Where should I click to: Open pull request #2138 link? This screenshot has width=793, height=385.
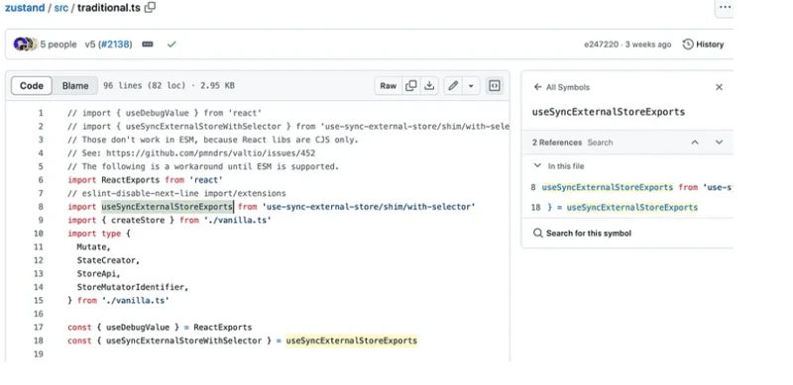click(x=115, y=45)
